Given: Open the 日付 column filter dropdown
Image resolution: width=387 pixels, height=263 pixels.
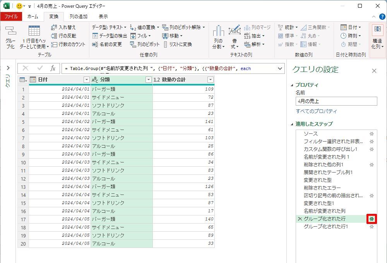Looking at the screenshot, I should tap(86, 80).
